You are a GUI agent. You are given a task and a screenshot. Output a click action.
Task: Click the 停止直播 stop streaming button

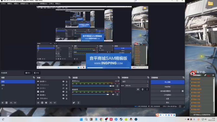pos(167,82)
